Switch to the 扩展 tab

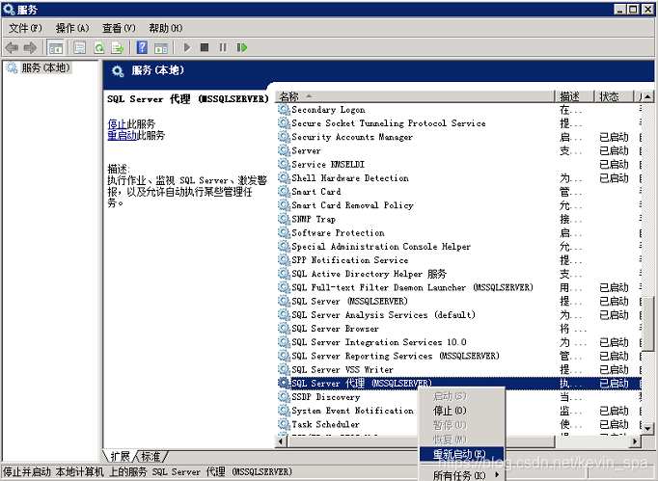[x=120, y=456]
